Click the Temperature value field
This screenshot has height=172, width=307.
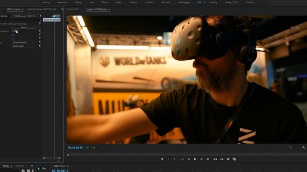pyautogui.click(x=15, y=31)
